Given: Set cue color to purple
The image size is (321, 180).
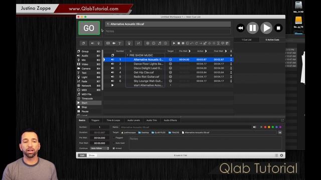Looking at the screenshot, I should tap(280, 127).
